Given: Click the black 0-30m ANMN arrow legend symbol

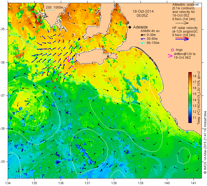Looking at the screenshot, I should pyautogui.click(x=143, y=35).
